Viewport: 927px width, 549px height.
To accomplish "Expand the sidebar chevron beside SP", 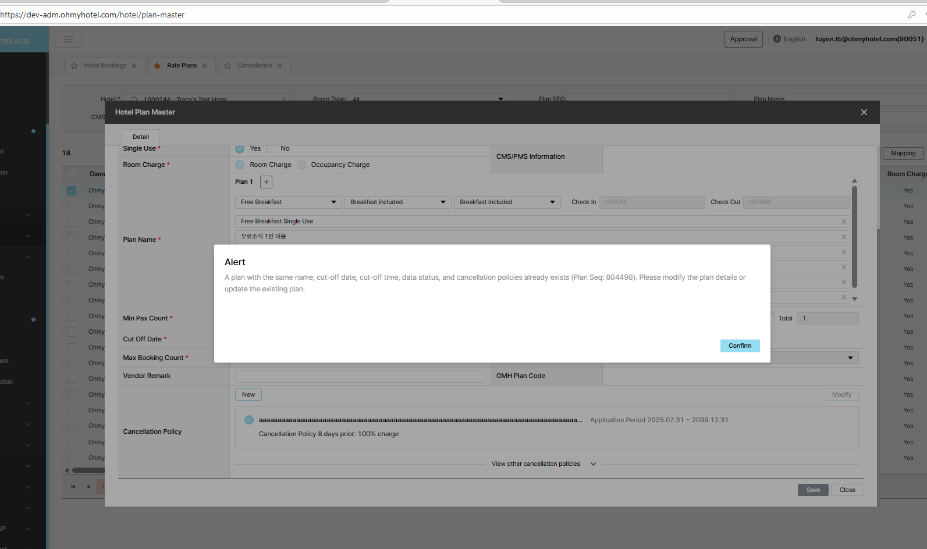I will pyautogui.click(x=27, y=529).
